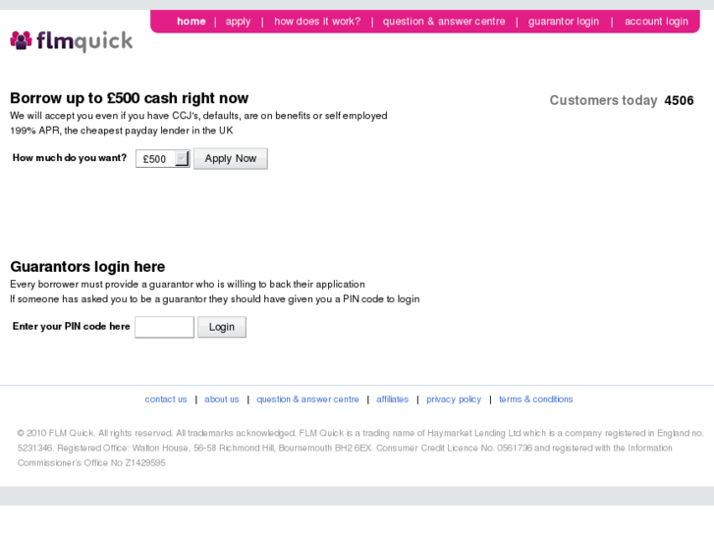Image resolution: width=714 pixels, height=535 pixels.
Task: Click the customer count 4506
Action: pos(679,100)
